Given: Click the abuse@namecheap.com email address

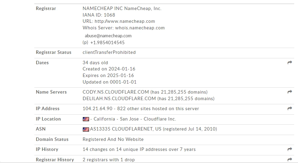Looking at the screenshot, I should tap(108, 36).
